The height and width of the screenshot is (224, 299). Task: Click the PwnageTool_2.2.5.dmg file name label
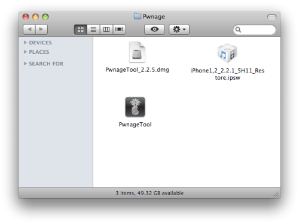coord(137,69)
